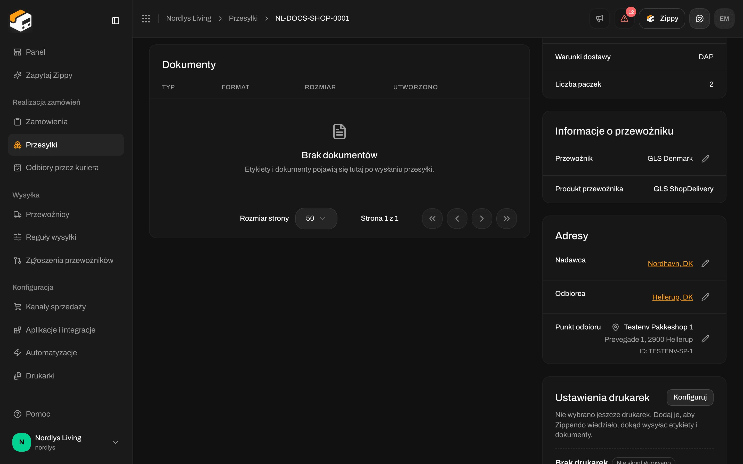Click the Nordlys Living breadcrumb
Screen dimensions: 743x464
(x=189, y=18)
